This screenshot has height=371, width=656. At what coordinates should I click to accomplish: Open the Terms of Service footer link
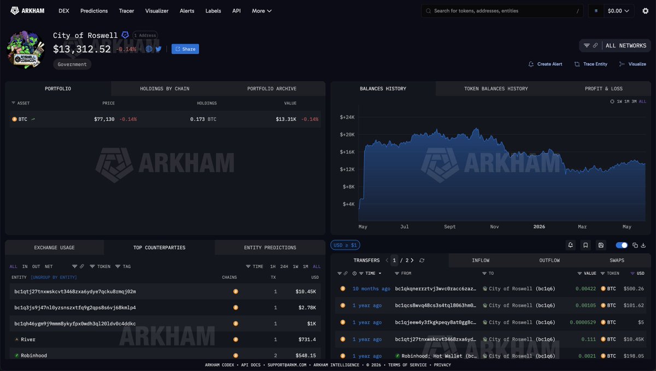[x=407, y=365]
